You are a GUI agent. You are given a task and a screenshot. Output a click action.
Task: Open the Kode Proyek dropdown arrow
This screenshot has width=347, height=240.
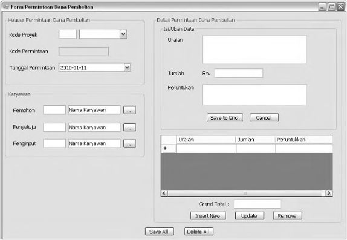click(x=123, y=34)
